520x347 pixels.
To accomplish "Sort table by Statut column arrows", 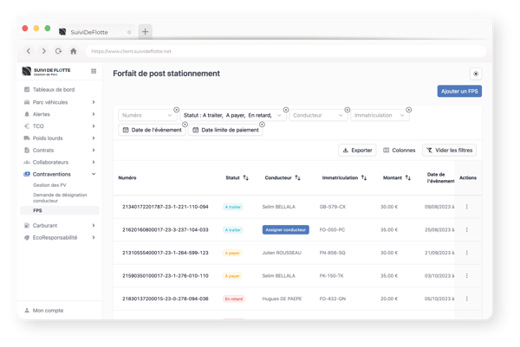I will coord(245,178).
